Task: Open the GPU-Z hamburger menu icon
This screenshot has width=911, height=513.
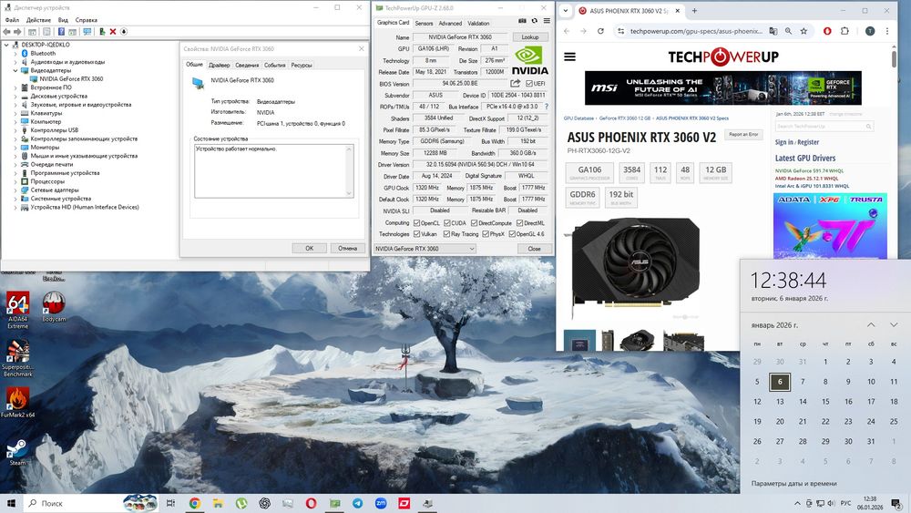Action: 547,21
